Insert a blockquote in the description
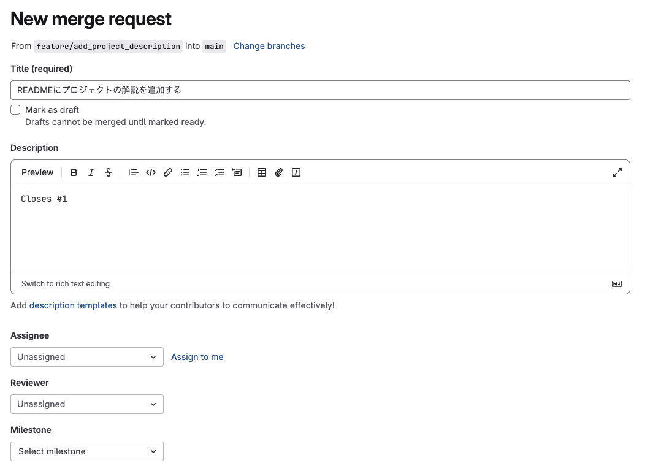The image size is (645, 463). pos(133,172)
